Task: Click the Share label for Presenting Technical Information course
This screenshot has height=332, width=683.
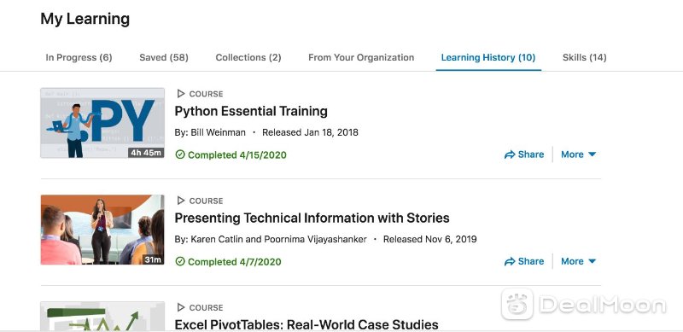Action: tap(531, 261)
